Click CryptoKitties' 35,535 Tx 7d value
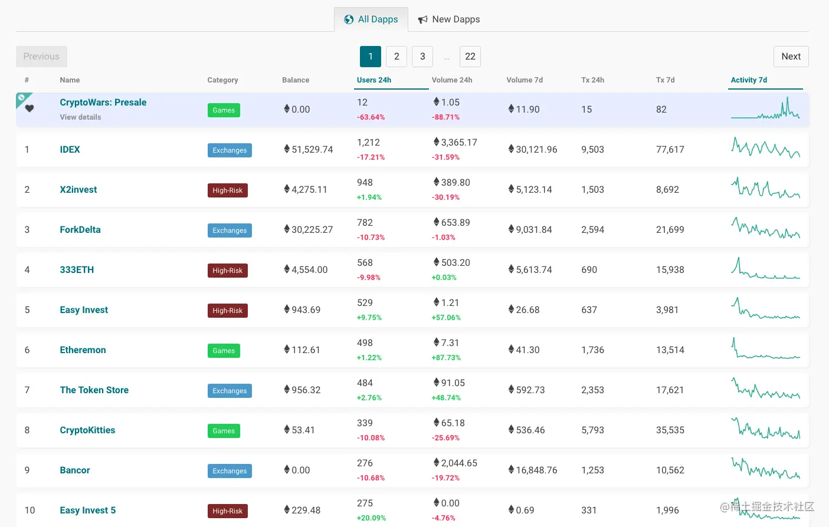Image resolution: width=829 pixels, height=527 pixels. (670, 430)
